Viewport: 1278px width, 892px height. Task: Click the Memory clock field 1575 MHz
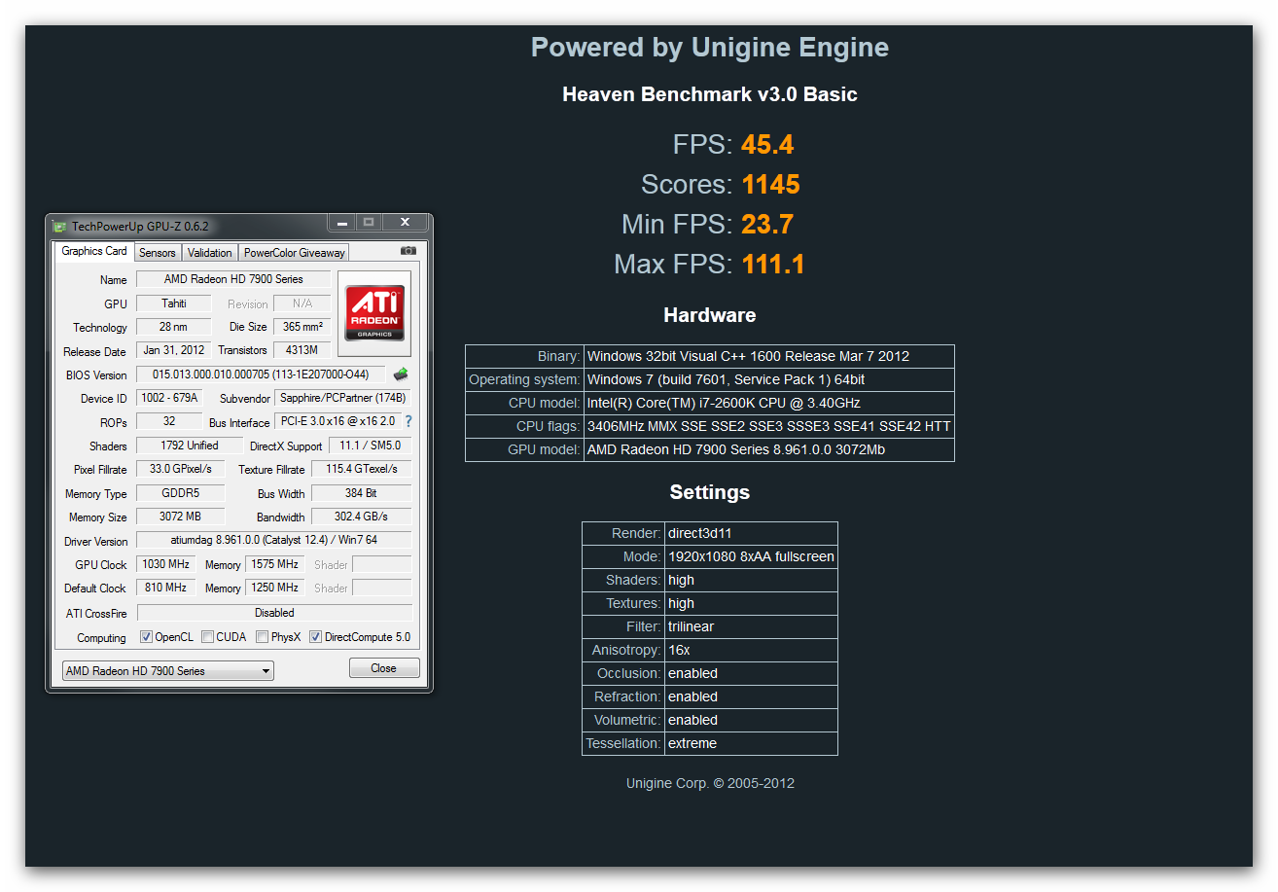pyautogui.click(x=275, y=564)
